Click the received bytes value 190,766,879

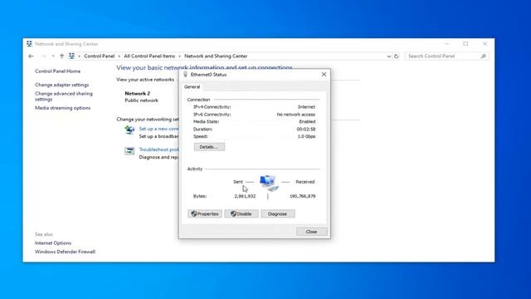coord(302,196)
